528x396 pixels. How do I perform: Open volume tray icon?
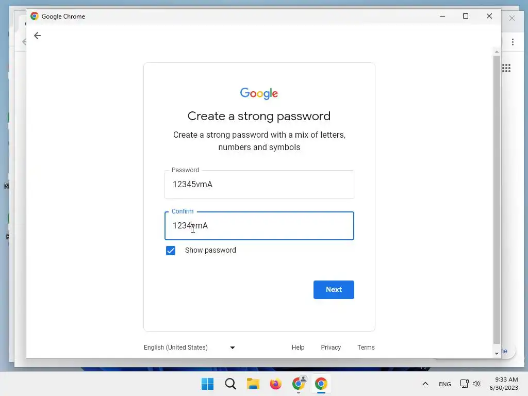pyautogui.click(x=476, y=384)
